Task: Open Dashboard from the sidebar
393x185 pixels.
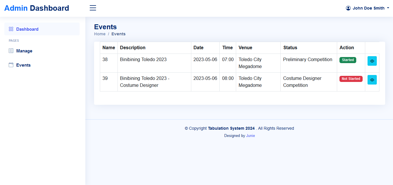Action: [x=27, y=29]
